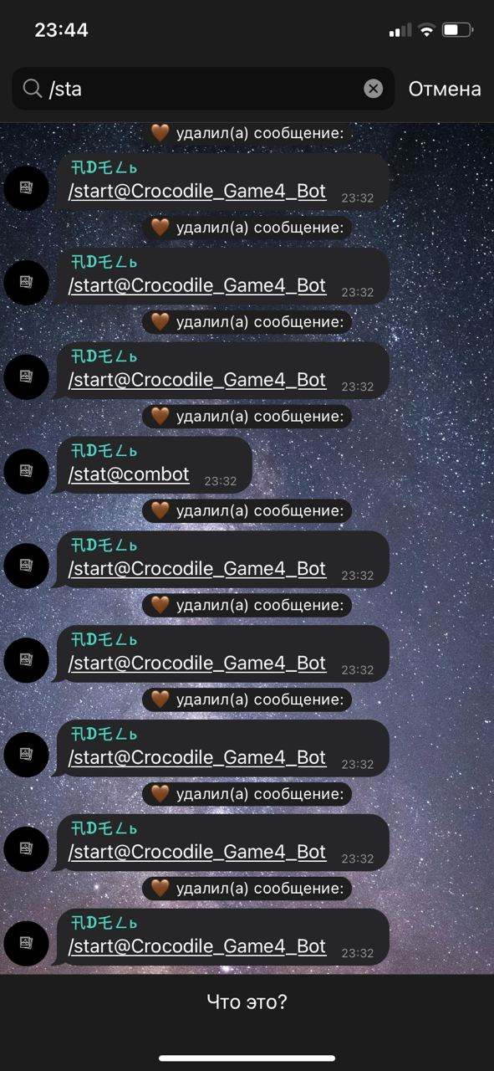Tap the cellular signal bars icon

point(400,30)
